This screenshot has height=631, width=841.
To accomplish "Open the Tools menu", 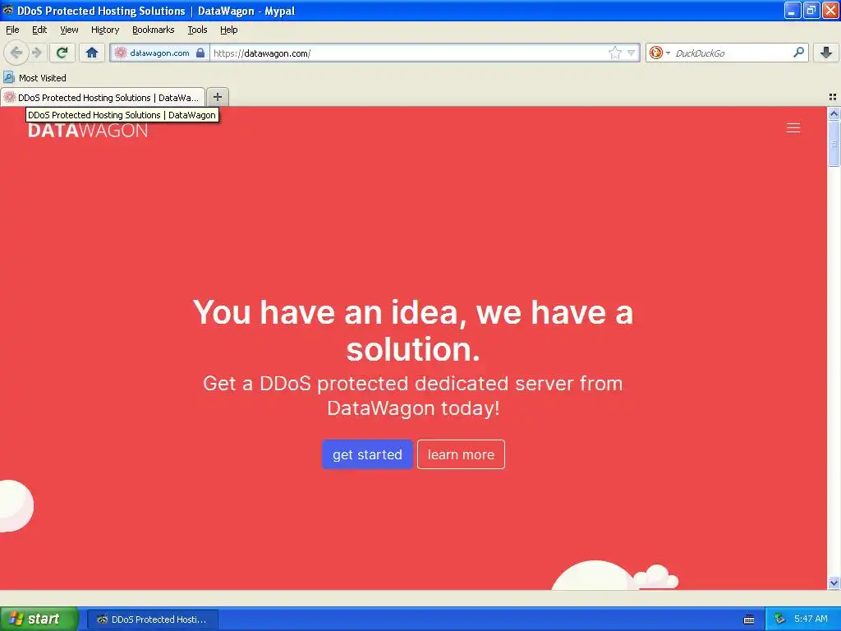I will pos(197,30).
